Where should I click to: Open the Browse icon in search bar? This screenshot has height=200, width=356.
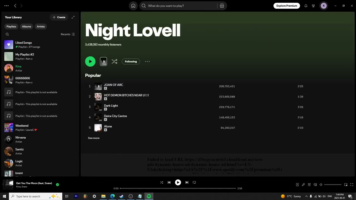tap(222, 6)
